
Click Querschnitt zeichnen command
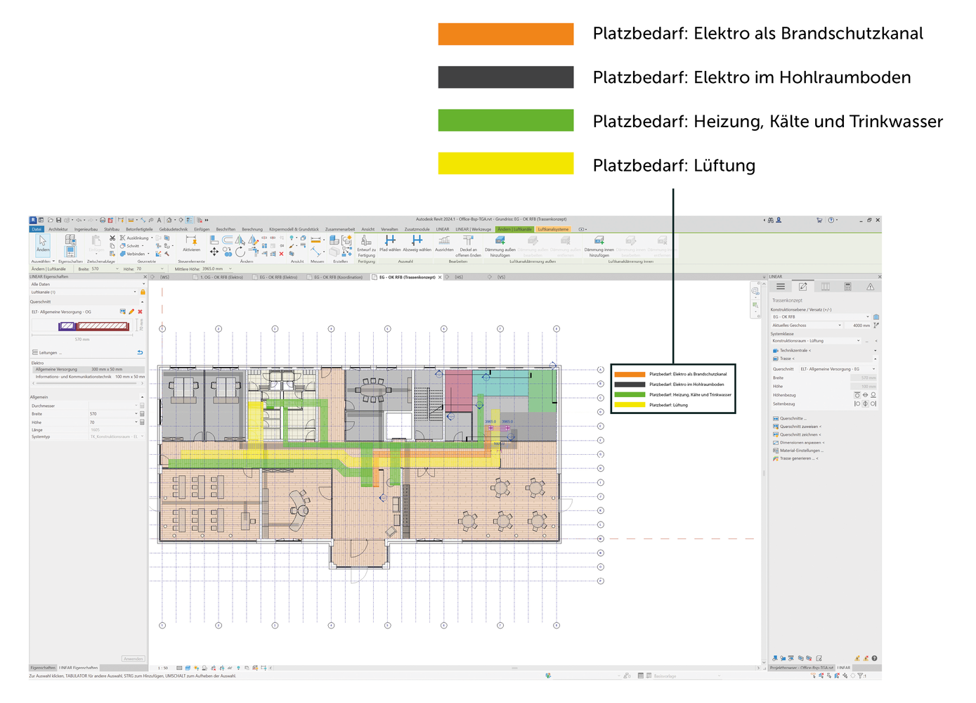click(x=799, y=434)
